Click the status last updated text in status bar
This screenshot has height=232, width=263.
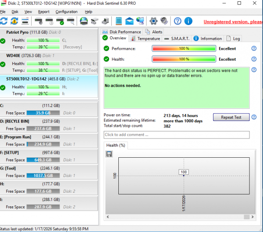coord(44,229)
